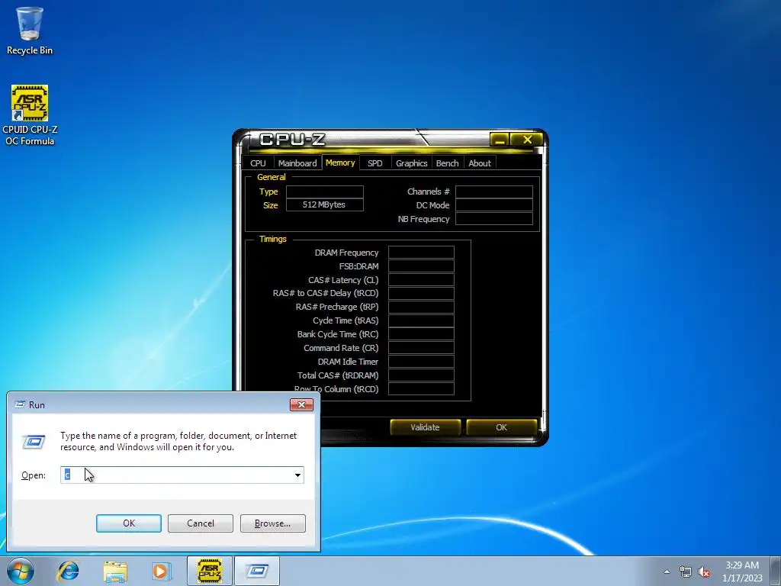
Task: Click the RAS# Precharge (tRP) value box
Action: (421, 307)
